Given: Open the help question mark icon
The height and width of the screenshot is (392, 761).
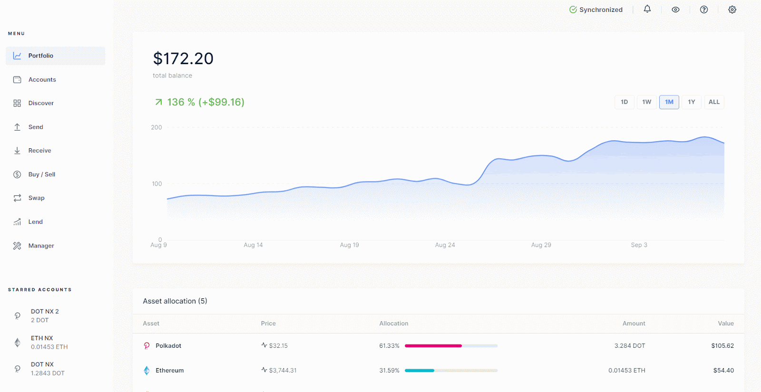Looking at the screenshot, I should click(x=704, y=10).
